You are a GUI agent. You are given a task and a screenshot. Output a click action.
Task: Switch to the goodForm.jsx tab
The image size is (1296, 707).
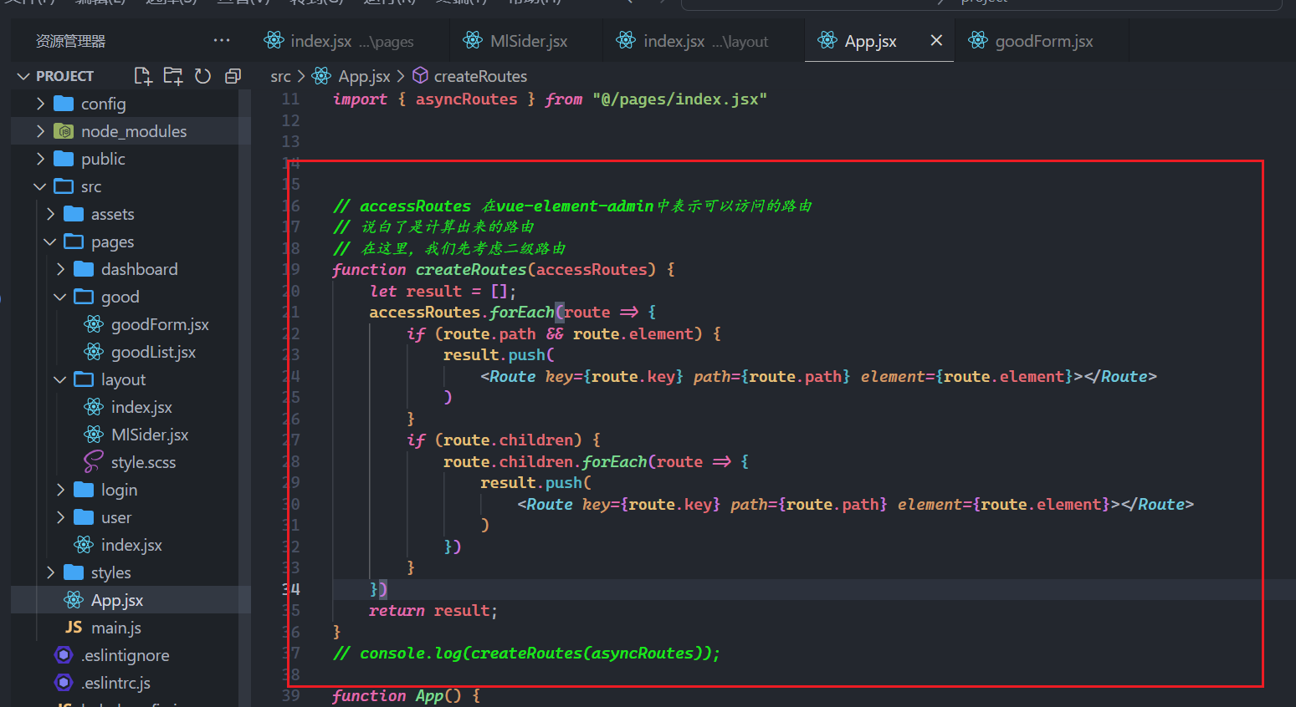[1042, 41]
